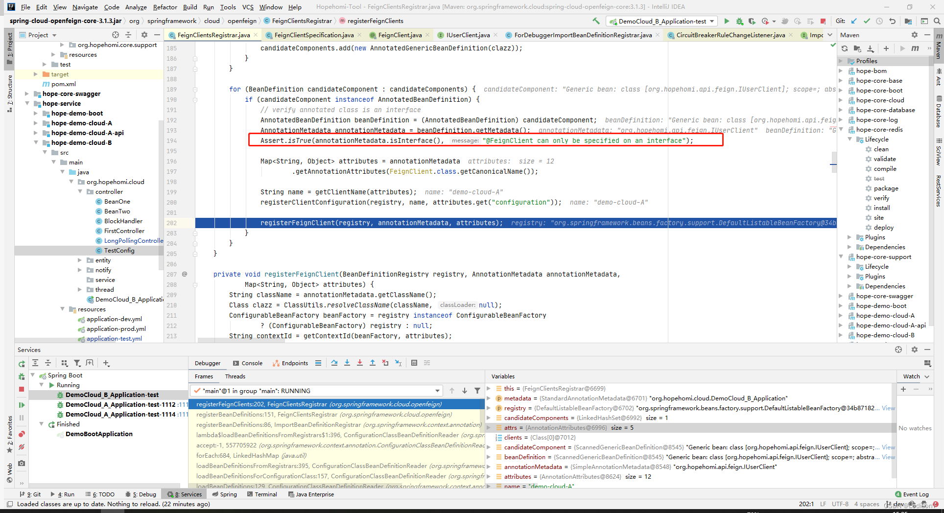This screenshot has width=944, height=513.
Task: Open Project Structure icon in top toolbar
Action: pyautogui.click(x=908, y=21)
